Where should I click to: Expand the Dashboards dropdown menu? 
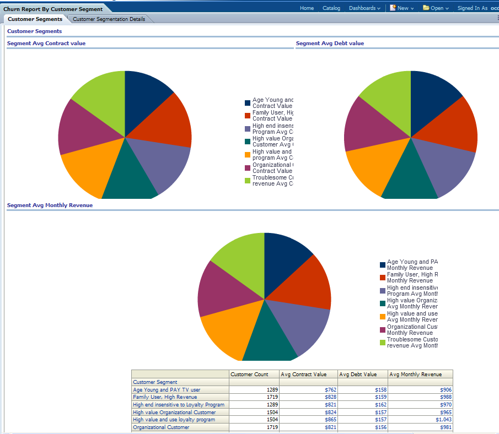point(364,8)
